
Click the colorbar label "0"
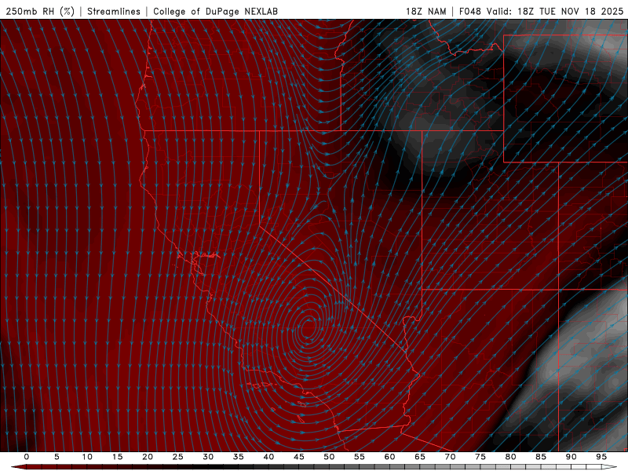click(x=27, y=457)
